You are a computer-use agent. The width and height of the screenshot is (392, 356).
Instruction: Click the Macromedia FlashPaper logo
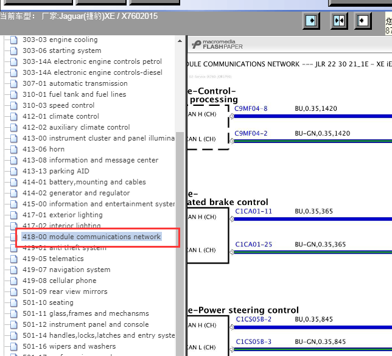[217, 44]
